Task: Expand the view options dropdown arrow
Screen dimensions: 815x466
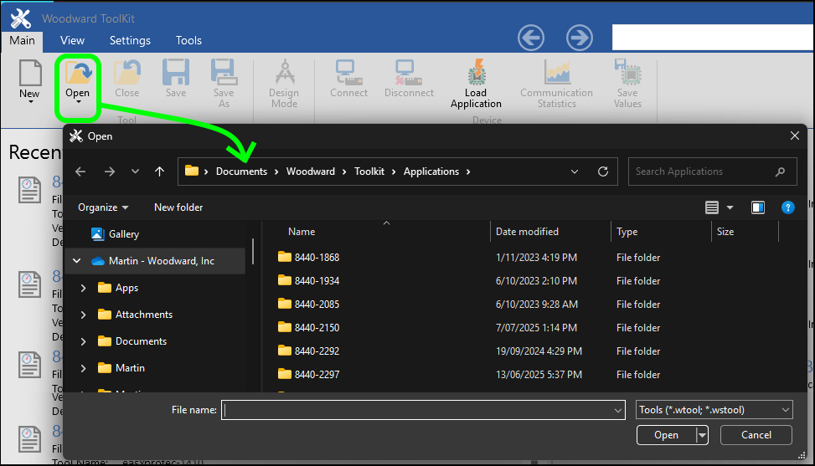Action: 730,207
